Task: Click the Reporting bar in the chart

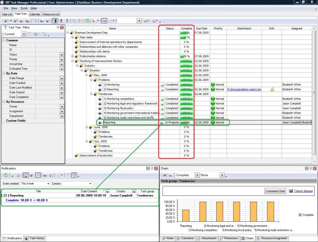Action: point(186,216)
